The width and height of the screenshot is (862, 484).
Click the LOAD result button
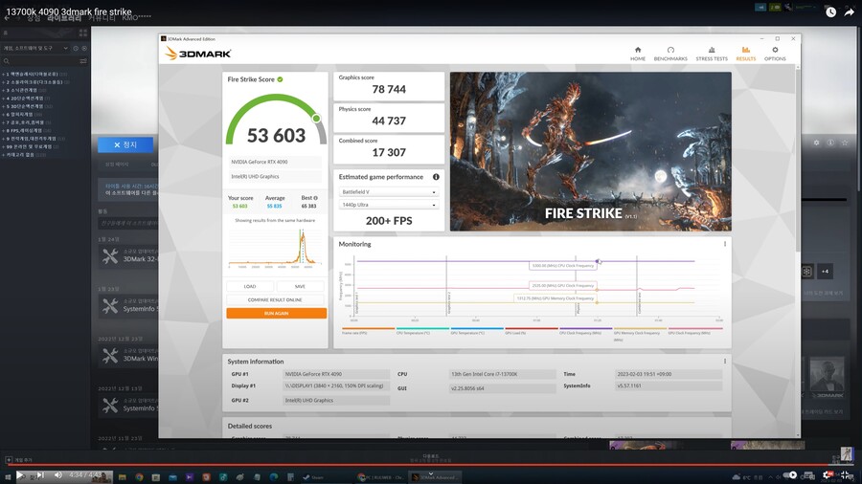250,286
